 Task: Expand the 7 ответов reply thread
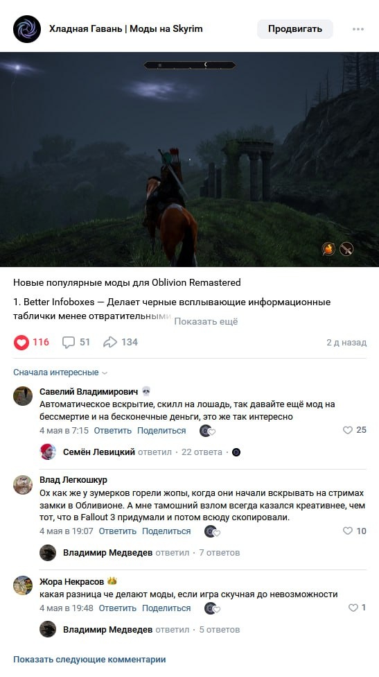(x=220, y=553)
